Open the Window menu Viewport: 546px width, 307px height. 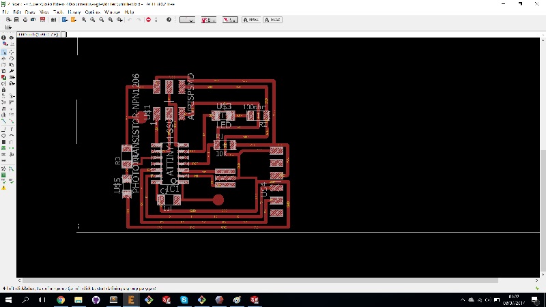113,12
